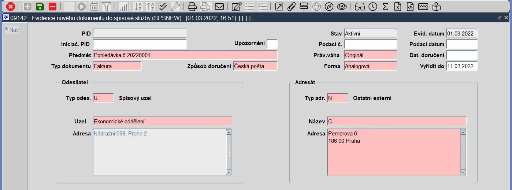
Task: Click the printer icon
Action: [192, 6]
